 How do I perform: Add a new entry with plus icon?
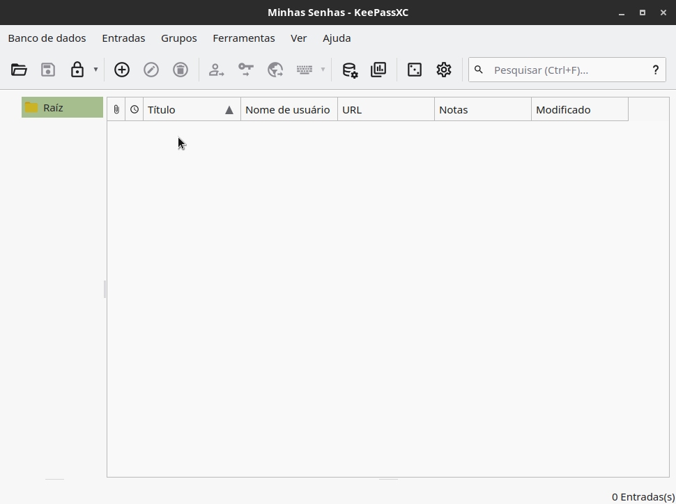click(x=121, y=70)
